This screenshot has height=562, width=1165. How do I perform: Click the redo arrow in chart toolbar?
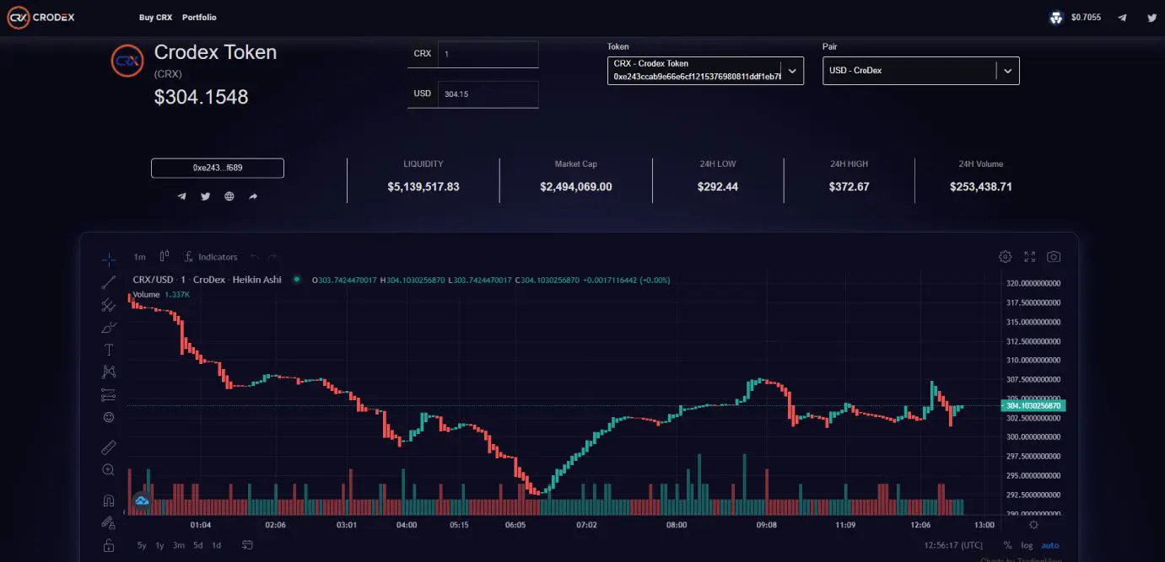click(x=272, y=257)
